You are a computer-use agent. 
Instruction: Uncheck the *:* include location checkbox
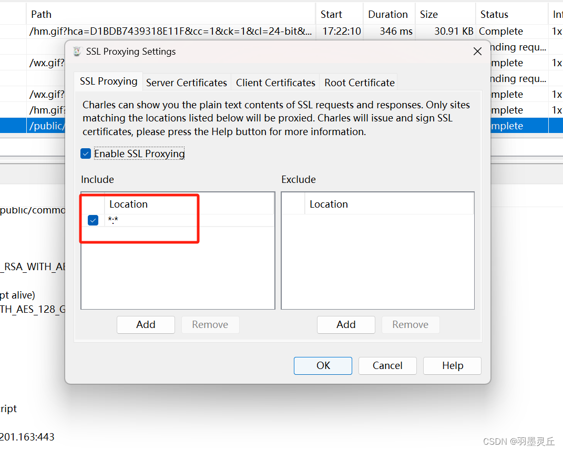(x=93, y=220)
